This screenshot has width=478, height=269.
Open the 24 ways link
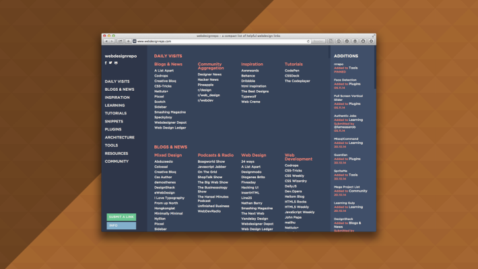coord(248,162)
